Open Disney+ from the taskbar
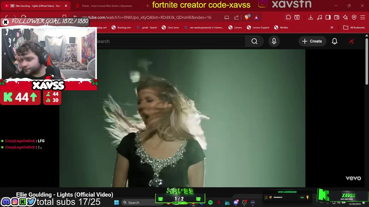This screenshot has width=369, height=207. pos(227,203)
